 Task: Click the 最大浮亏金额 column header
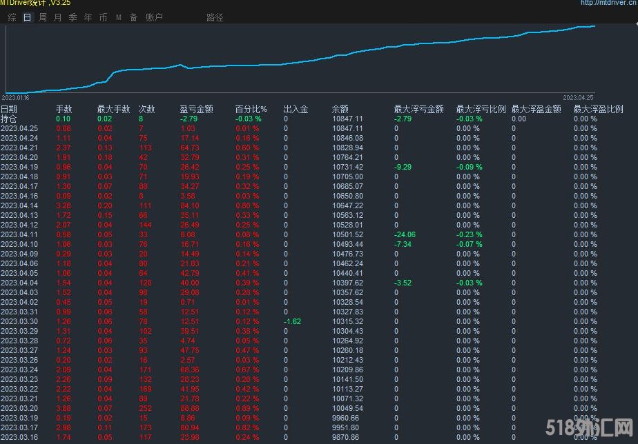[x=418, y=109]
